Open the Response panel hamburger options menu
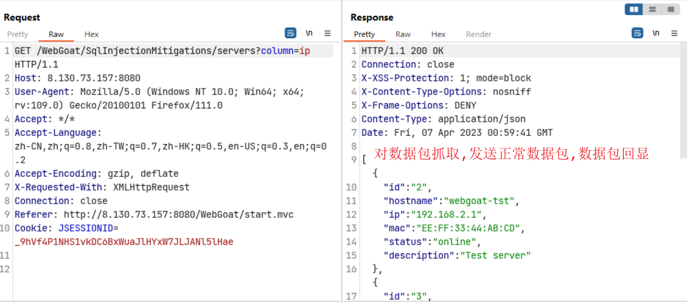688x303 pixels. click(x=674, y=33)
